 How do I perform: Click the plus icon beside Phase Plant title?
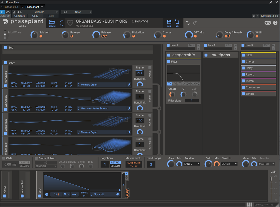pyautogui.click(x=2, y=2)
